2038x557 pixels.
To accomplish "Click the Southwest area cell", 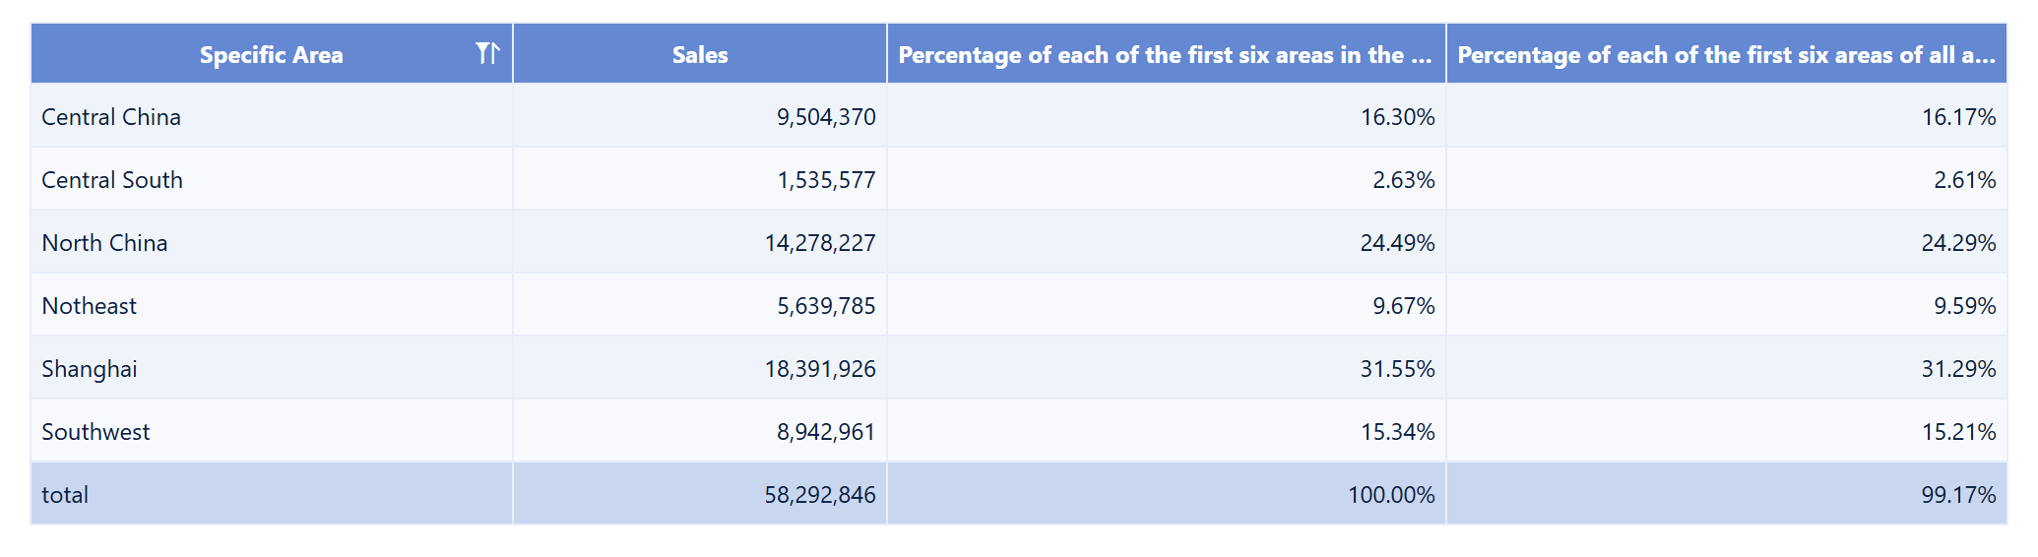I will point(96,432).
